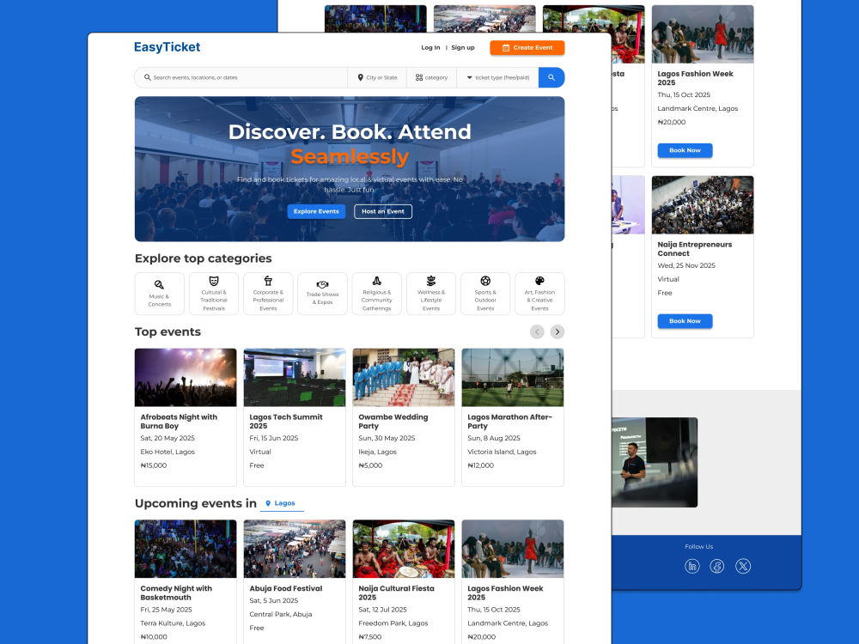Open the category filter dropdown
859x644 pixels.
click(x=432, y=78)
